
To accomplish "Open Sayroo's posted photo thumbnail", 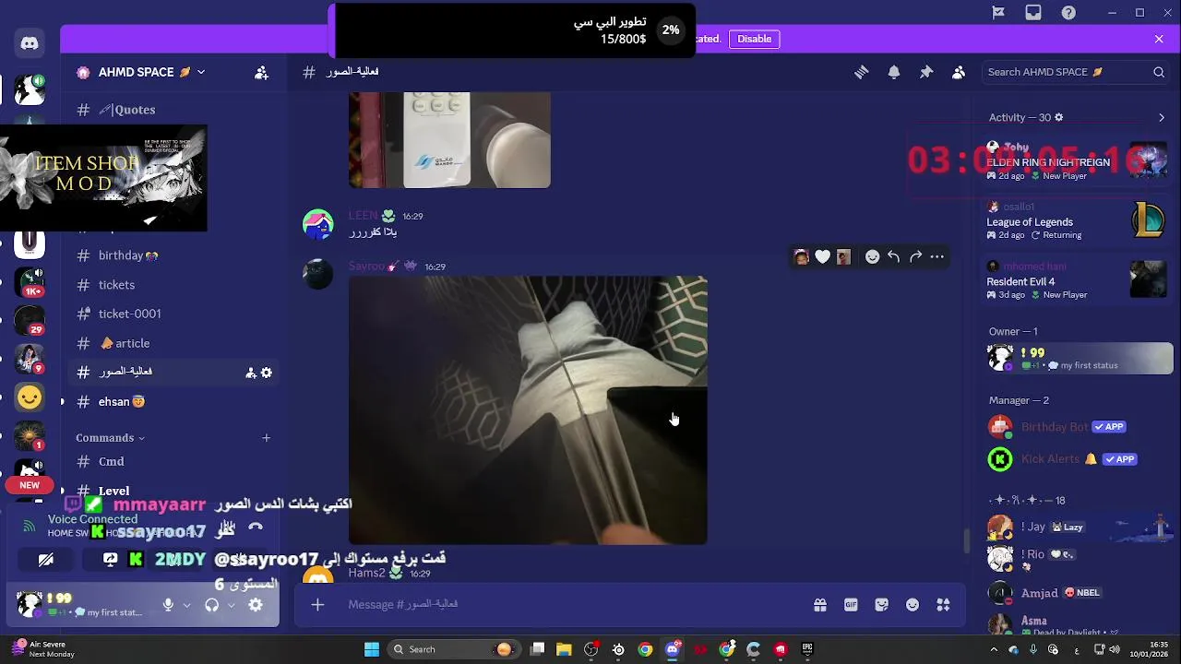I will coord(528,410).
